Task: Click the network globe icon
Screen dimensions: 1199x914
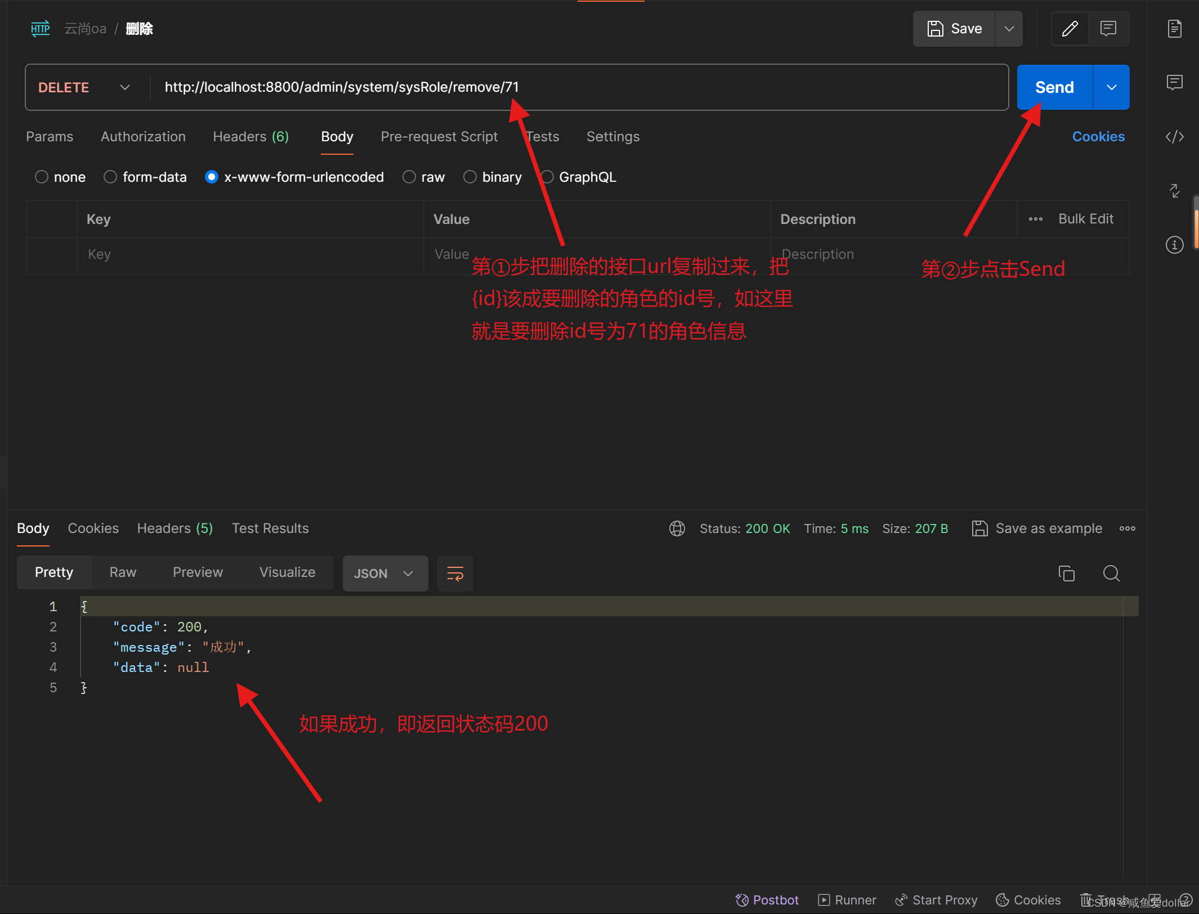Action: (x=677, y=528)
